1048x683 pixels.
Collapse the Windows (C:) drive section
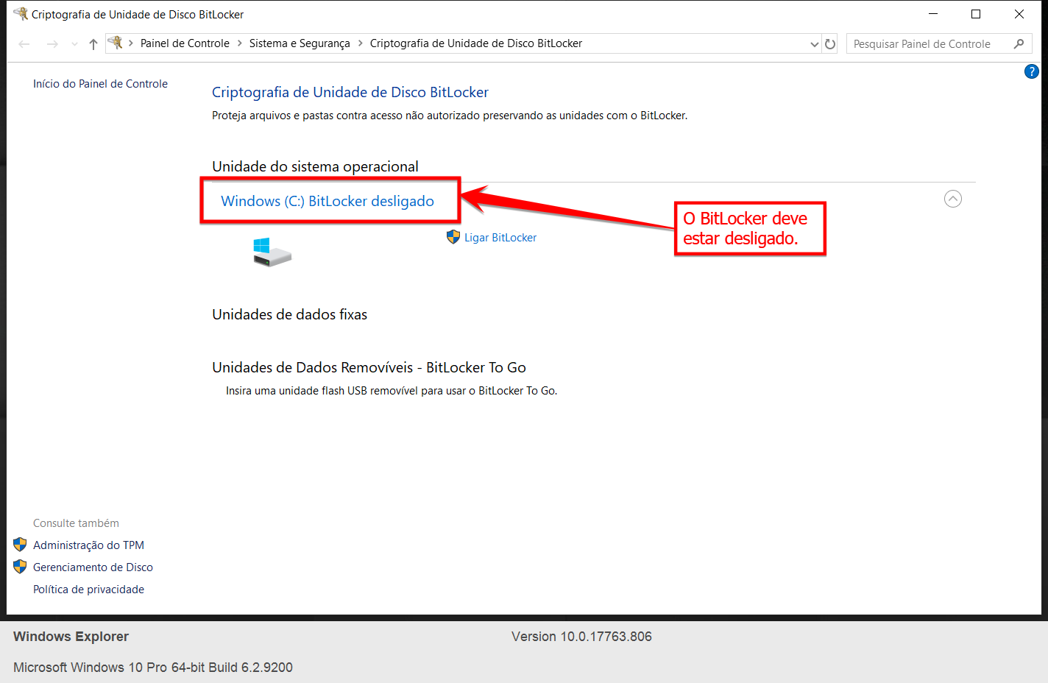pos(953,199)
